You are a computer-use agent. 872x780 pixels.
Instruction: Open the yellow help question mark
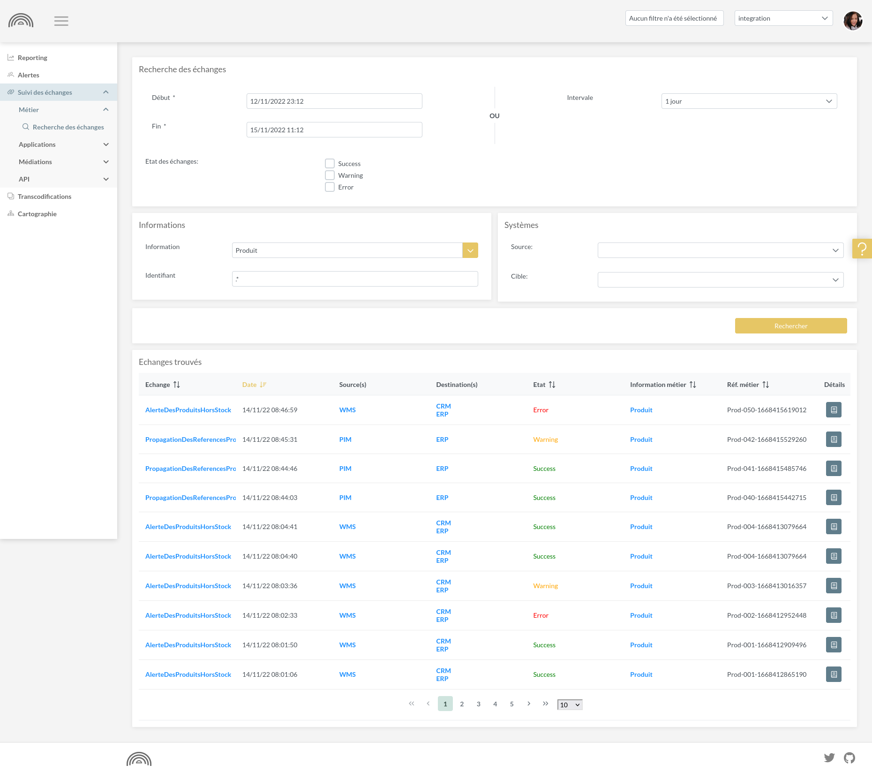862,249
